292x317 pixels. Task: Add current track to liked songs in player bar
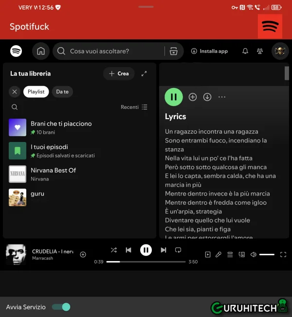(83, 255)
